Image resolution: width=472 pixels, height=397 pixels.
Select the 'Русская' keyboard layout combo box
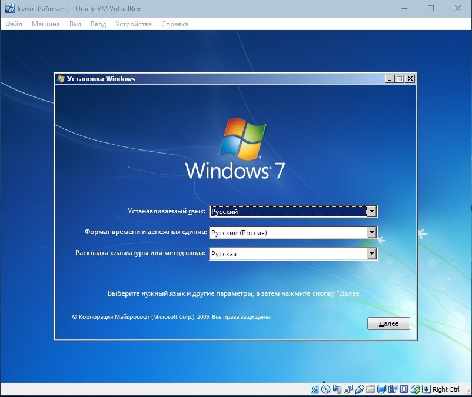(293, 254)
